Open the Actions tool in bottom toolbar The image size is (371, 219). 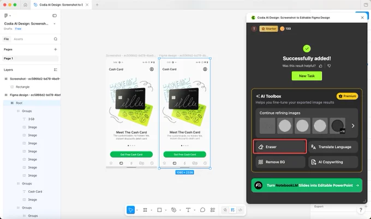pyautogui.click(x=213, y=210)
